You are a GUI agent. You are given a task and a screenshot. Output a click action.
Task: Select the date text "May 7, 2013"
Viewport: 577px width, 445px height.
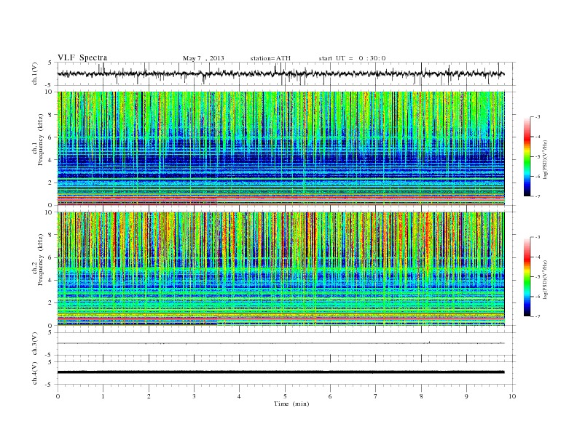click(203, 58)
